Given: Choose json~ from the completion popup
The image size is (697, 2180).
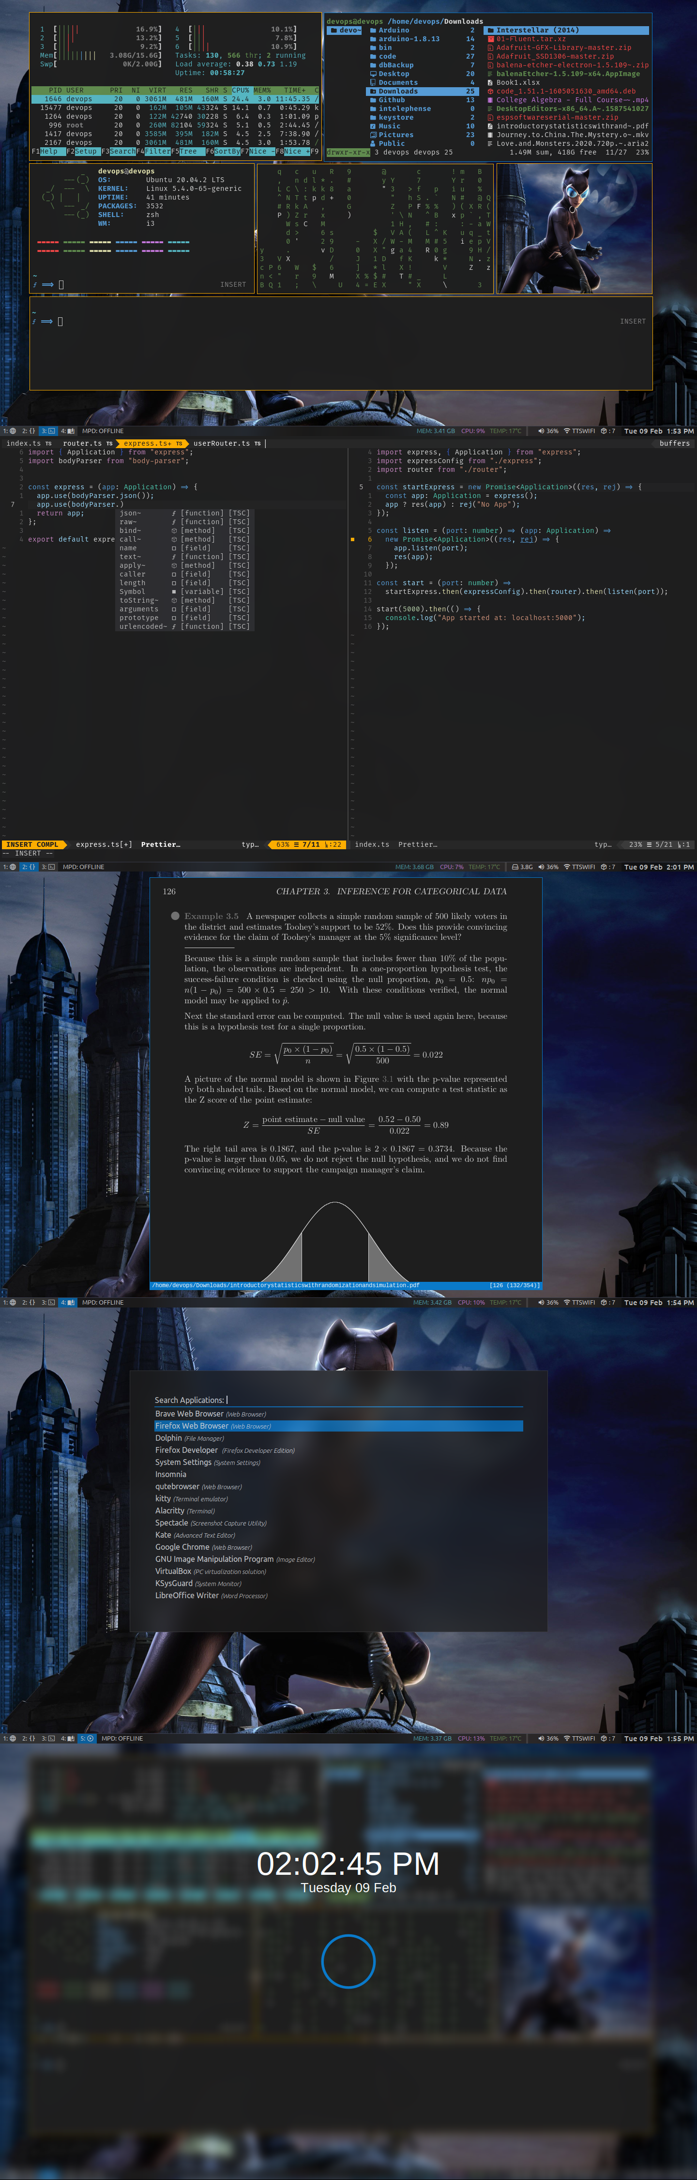Looking at the screenshot, I should click(x=184, y=513).
